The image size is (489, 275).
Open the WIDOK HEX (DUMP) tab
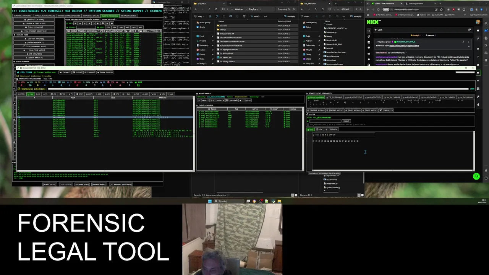[91, 16]
